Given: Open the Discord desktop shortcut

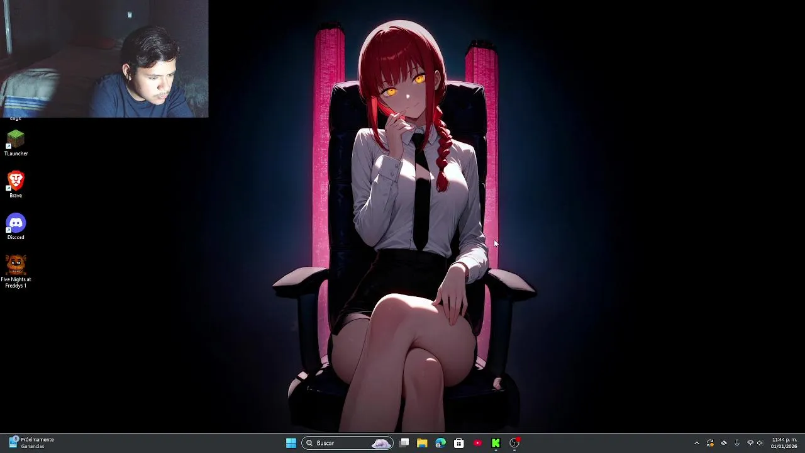Looking at the screenshot, I should click(16, 227).
